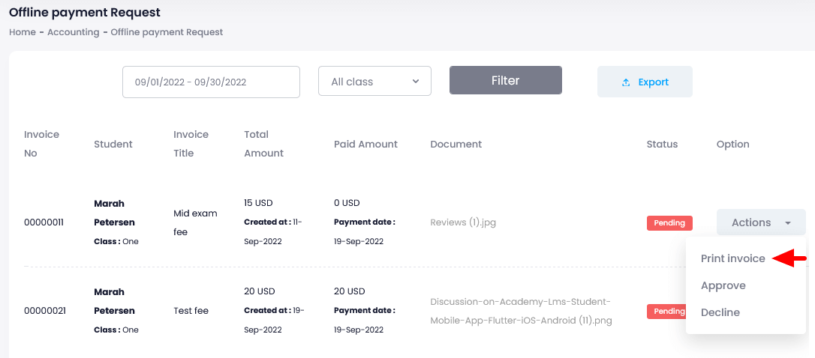Click Offline payment Request in the breadcrumb
This screenshot has width=815, height=358.
(167, 32)
